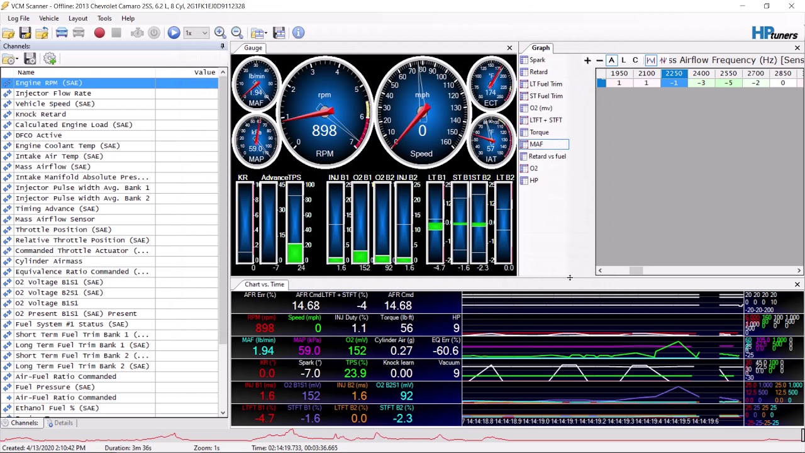Click the gray power button icon
Screen dimensions: 805x453
[154, 33]
